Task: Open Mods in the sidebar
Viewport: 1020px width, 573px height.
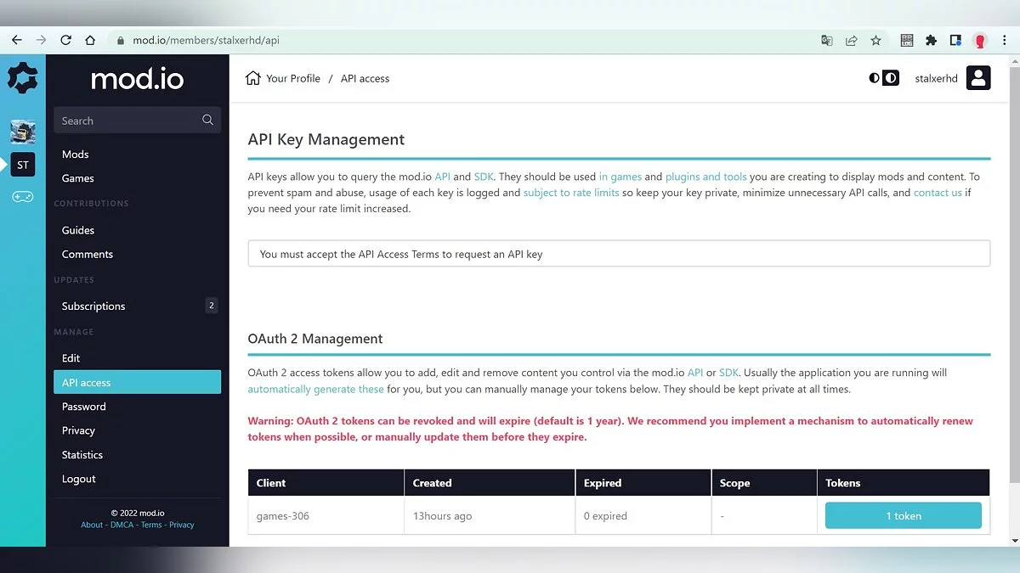Action: point(75,154)
